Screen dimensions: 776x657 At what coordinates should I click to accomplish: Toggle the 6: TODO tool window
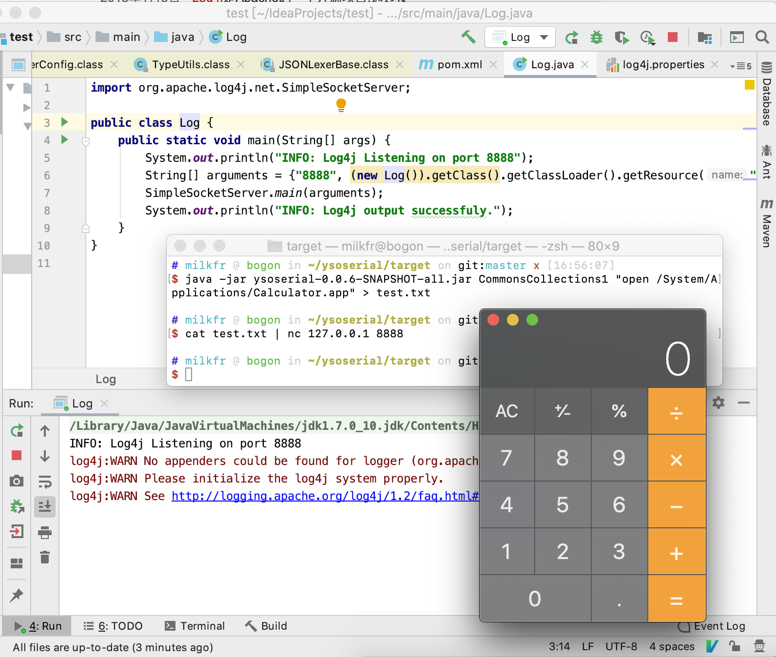click(x=113, y=626)
